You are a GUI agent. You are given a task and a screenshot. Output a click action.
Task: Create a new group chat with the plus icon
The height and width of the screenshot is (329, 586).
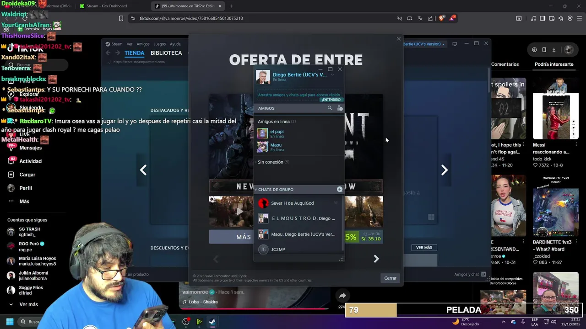coord(340,189)
